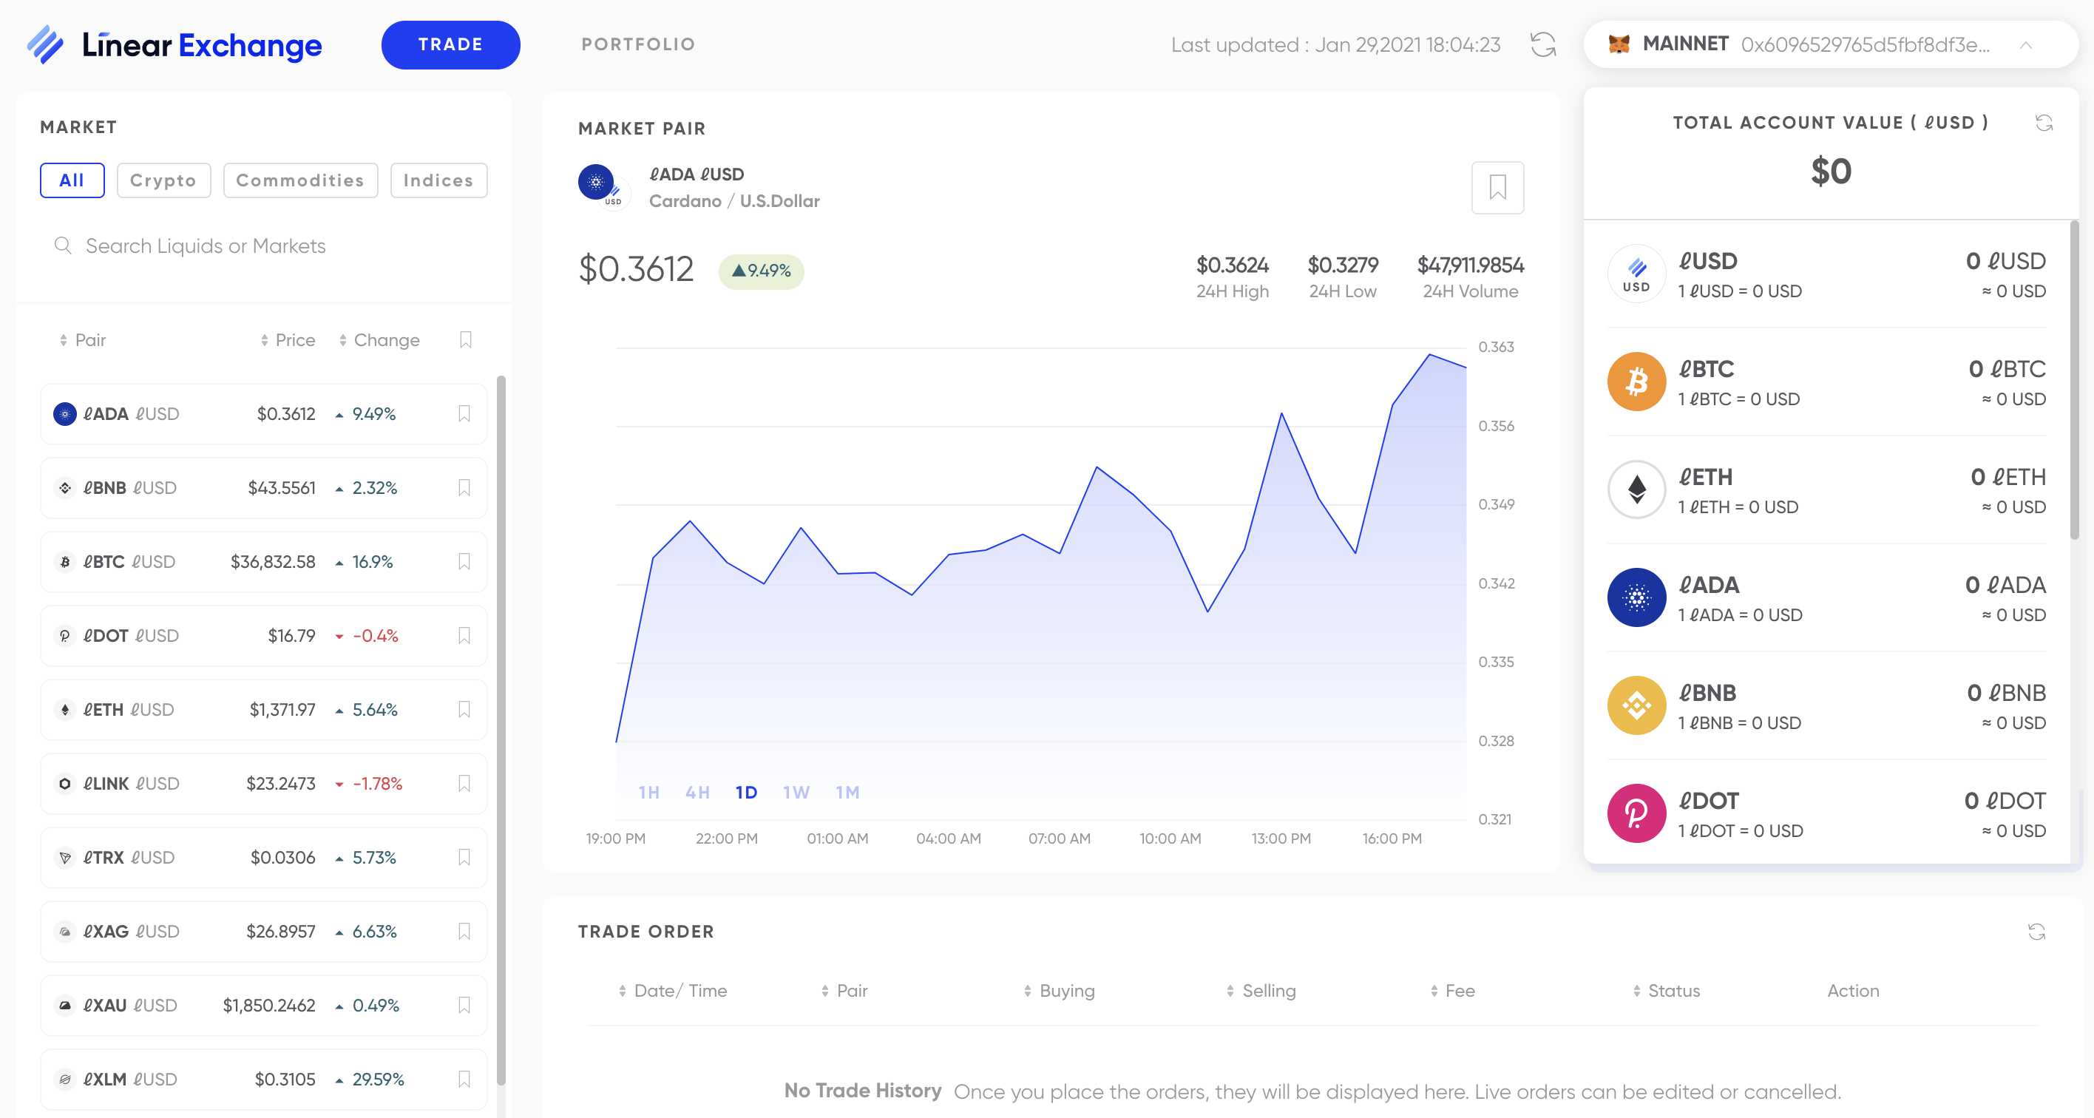Filter by bookmarked pairs in header
Viewport: 2094px width, 1118px height.
click(466, 340)
